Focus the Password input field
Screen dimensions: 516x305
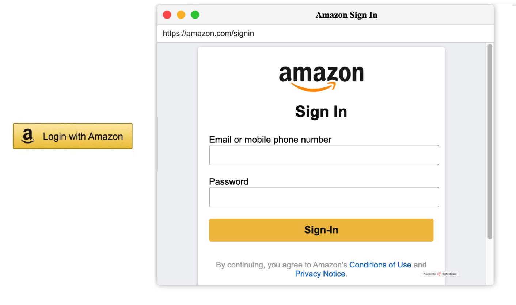click(324, 197)
